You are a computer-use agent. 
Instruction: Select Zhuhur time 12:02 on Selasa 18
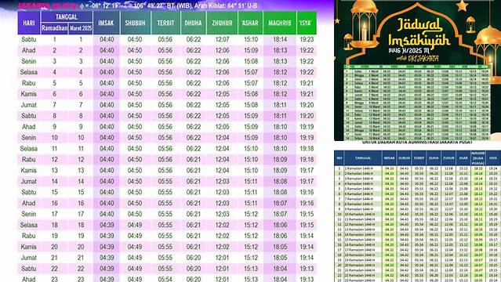point(222,225)
